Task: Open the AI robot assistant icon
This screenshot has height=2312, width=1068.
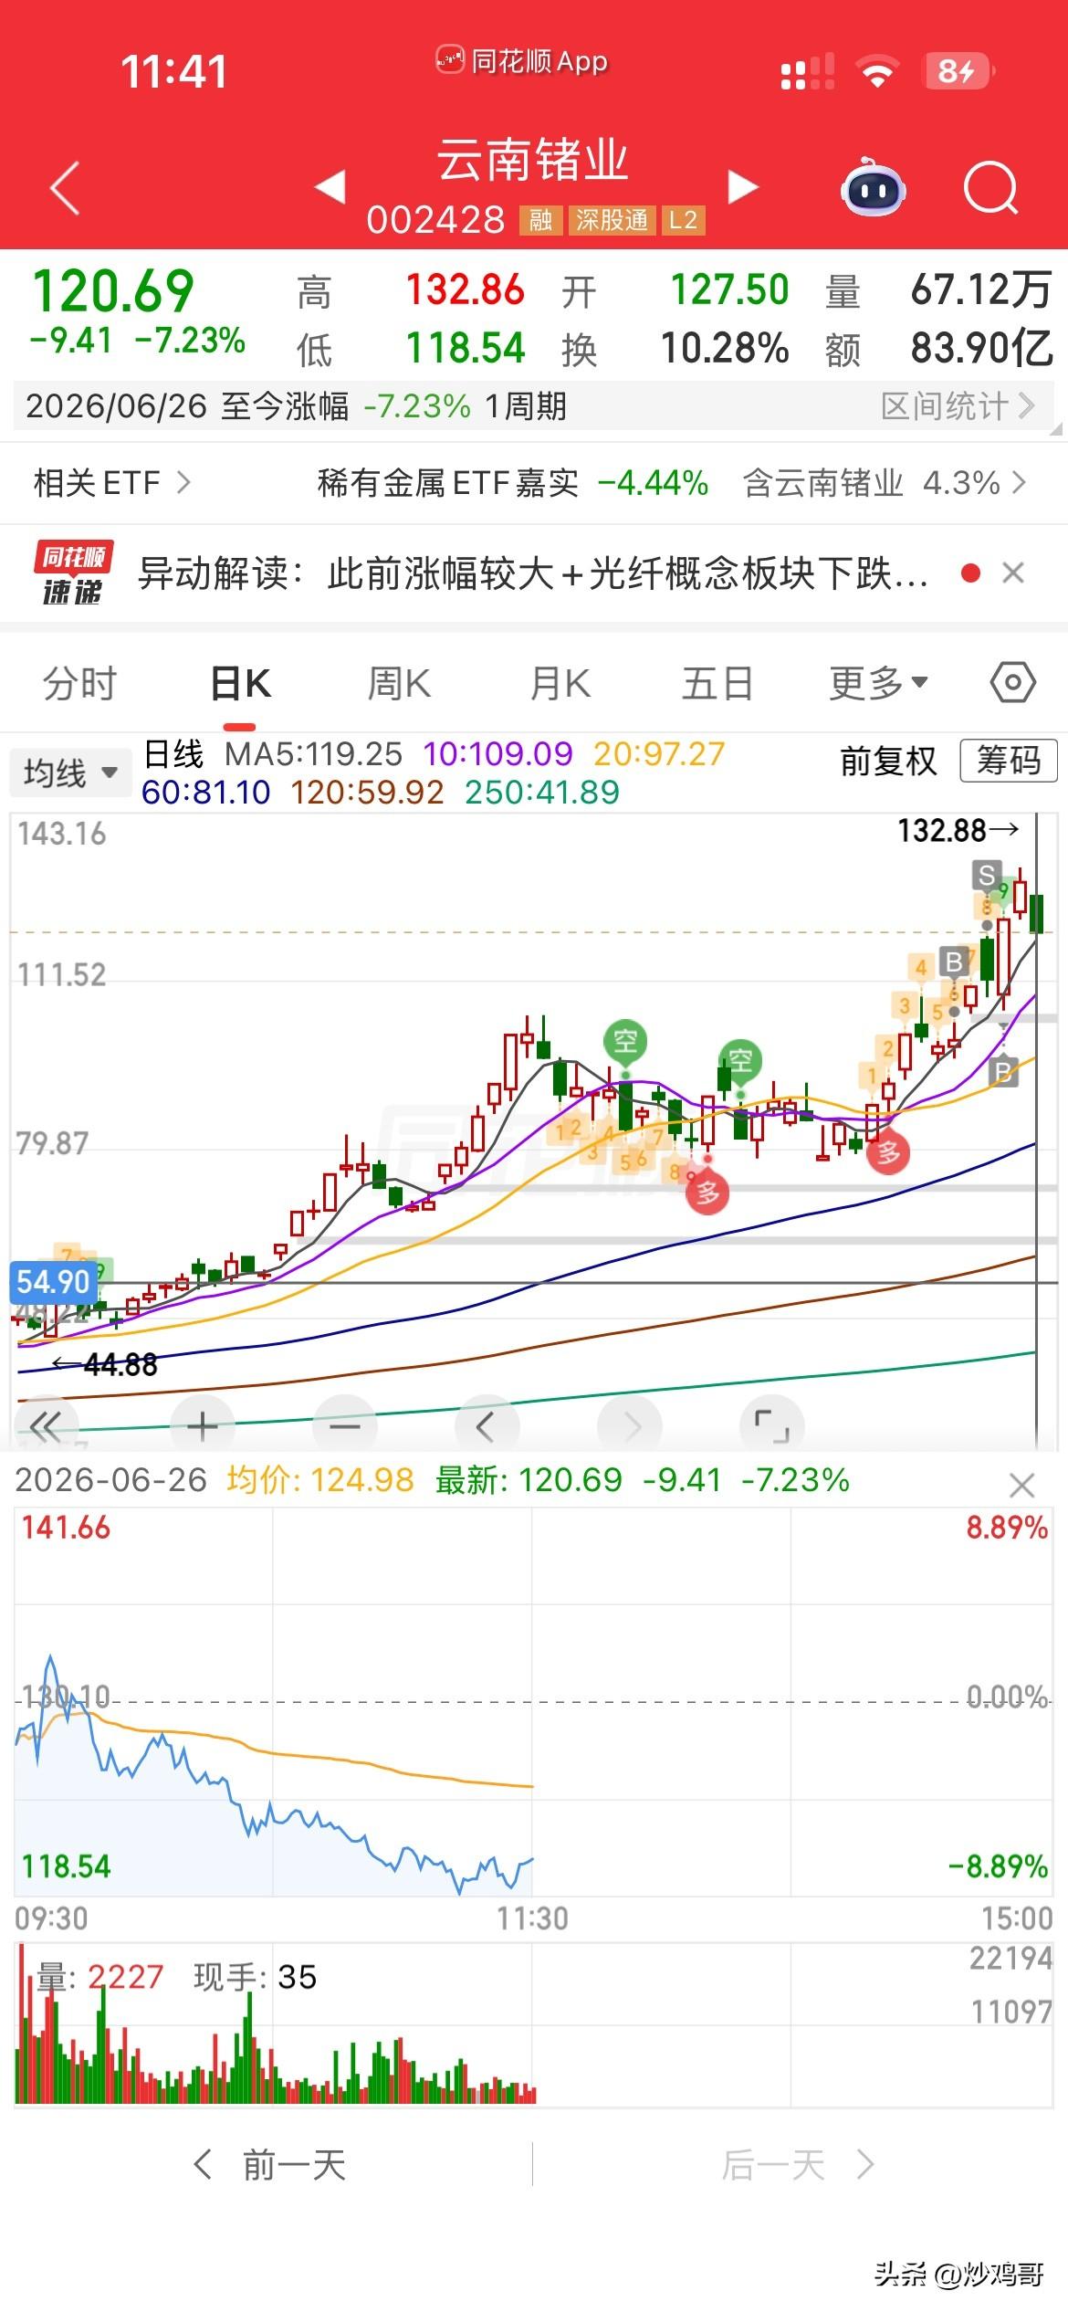Action: tap(873, 187)
